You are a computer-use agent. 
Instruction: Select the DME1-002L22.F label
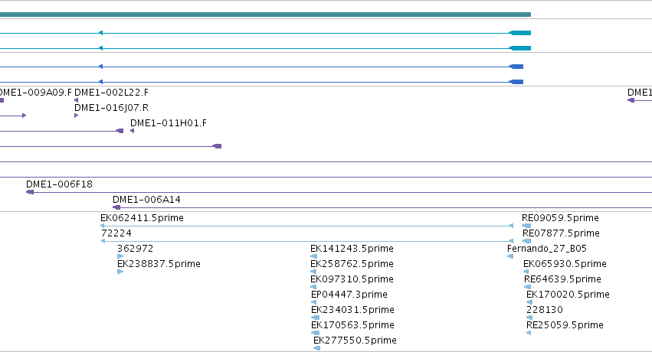[x=111, y=92]
